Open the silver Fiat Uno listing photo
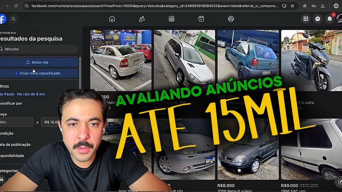This screenshot has height=192, width=342. pos(312,149)
